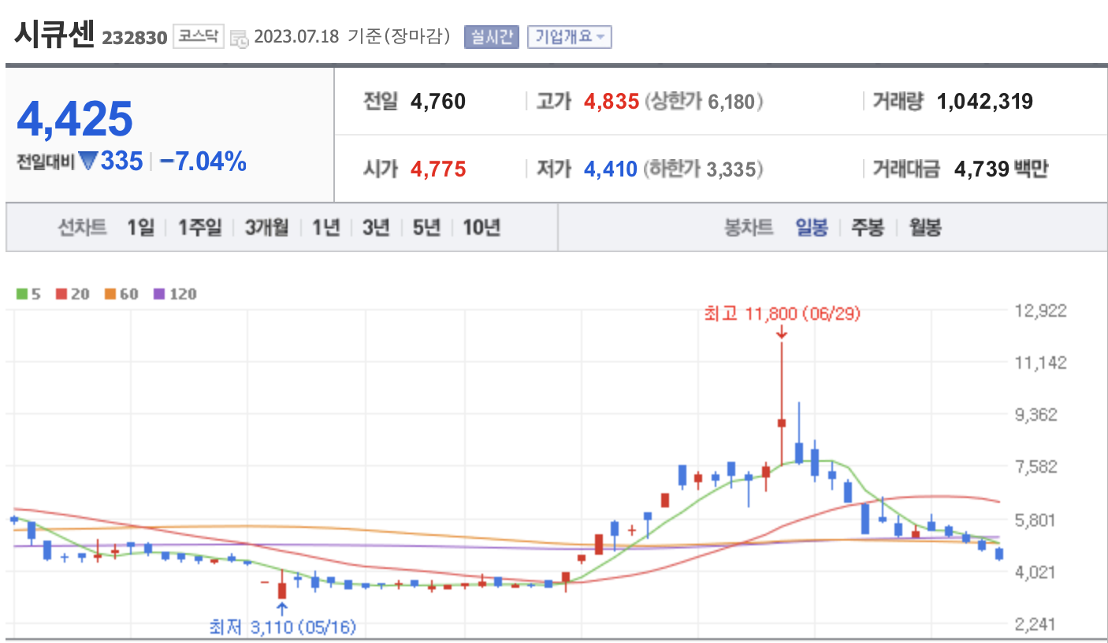
Task: Select the 3개월 line chart tab
Action: point(266,228)
